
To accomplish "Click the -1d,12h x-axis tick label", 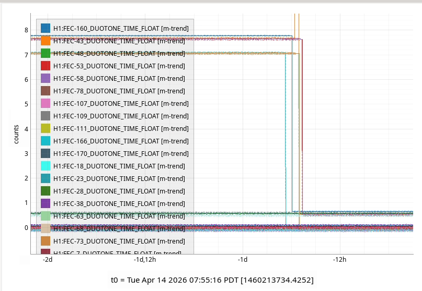I will (145, 260).
